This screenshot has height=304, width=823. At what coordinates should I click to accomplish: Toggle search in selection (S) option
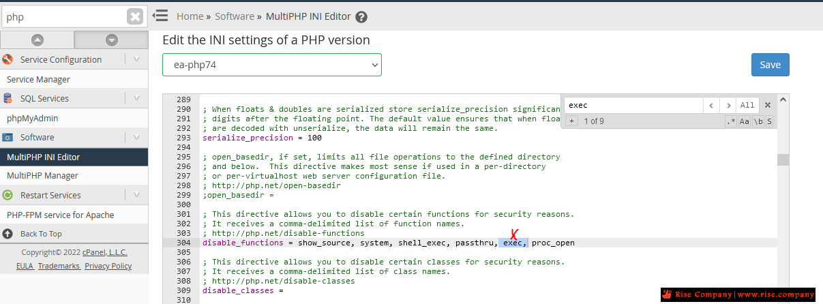pyautogui.click(x=769, y=121)
